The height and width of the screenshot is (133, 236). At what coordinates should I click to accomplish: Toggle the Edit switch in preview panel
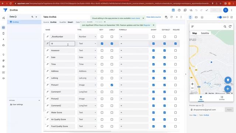pos(219,17)
